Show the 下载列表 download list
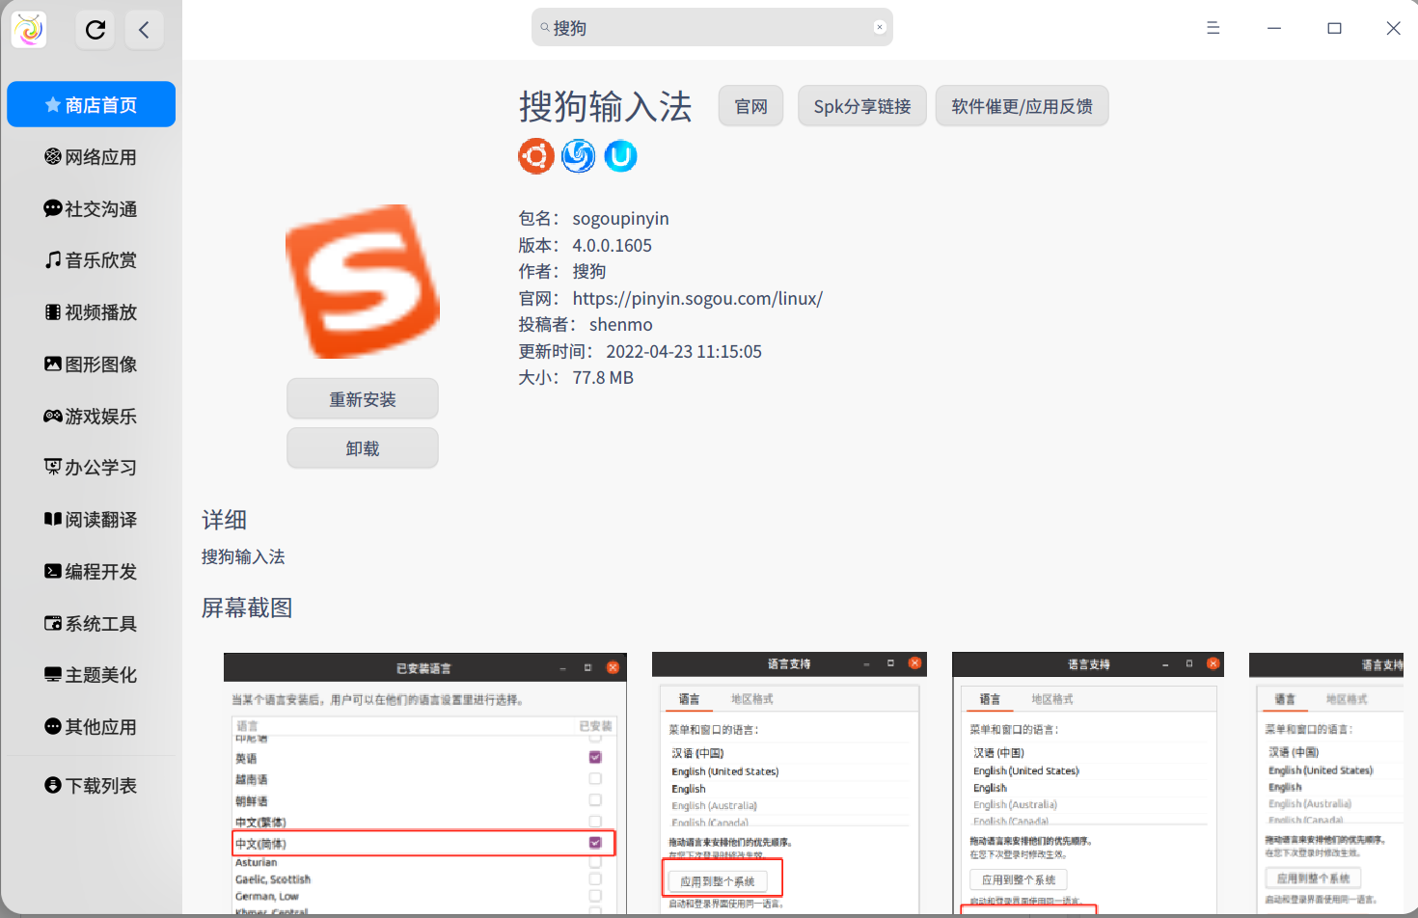Image resolution: width=1418 pixels, height=918 pixels. coord(92,785)
